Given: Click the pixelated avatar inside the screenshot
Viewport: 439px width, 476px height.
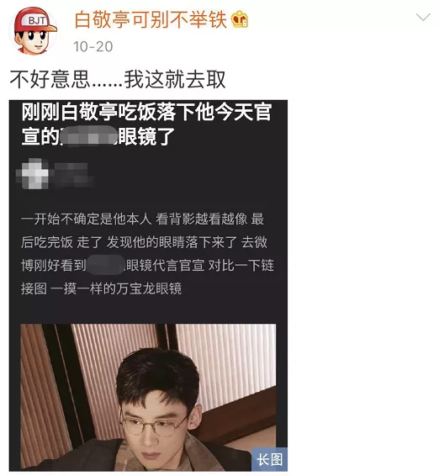Looking at the screenshot, I should point(33,174).
